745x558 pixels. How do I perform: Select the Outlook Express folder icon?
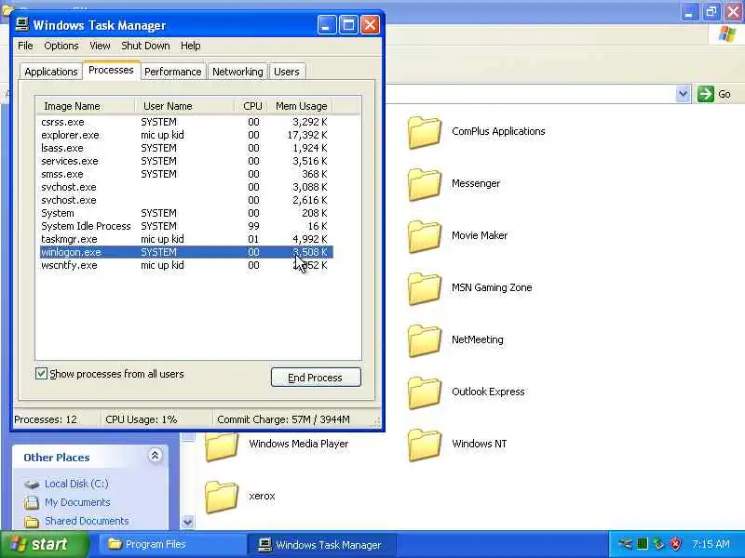425,392
